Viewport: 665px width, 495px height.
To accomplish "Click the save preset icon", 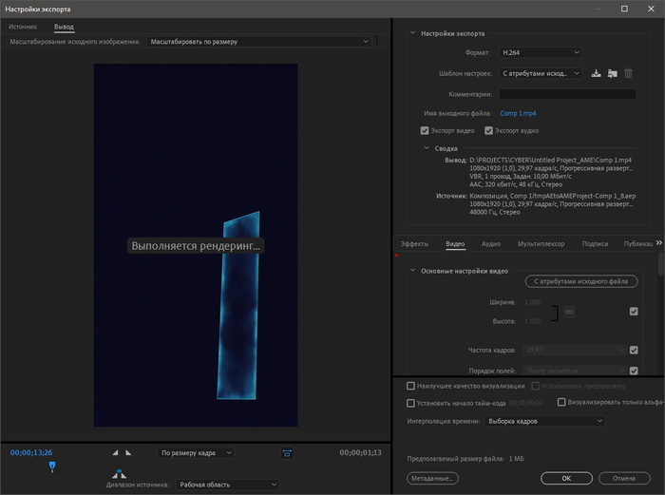I will 595,73.
